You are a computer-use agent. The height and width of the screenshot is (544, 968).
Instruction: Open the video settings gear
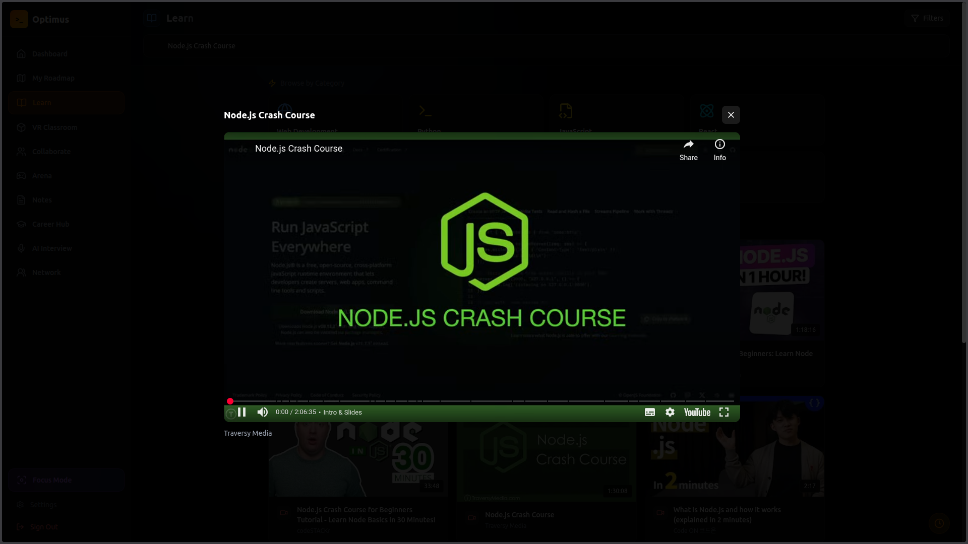tap(670, 412)
